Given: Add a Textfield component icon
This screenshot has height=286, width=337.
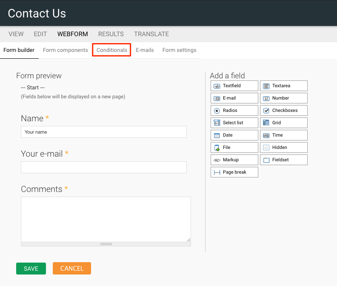Looking at the screenshot, I should (x=217, y=86).
